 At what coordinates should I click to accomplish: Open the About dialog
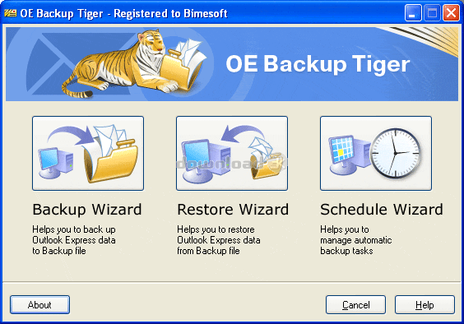40,305
